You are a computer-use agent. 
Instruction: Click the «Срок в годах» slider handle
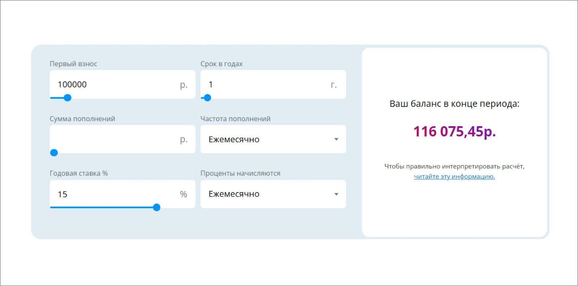207,97
